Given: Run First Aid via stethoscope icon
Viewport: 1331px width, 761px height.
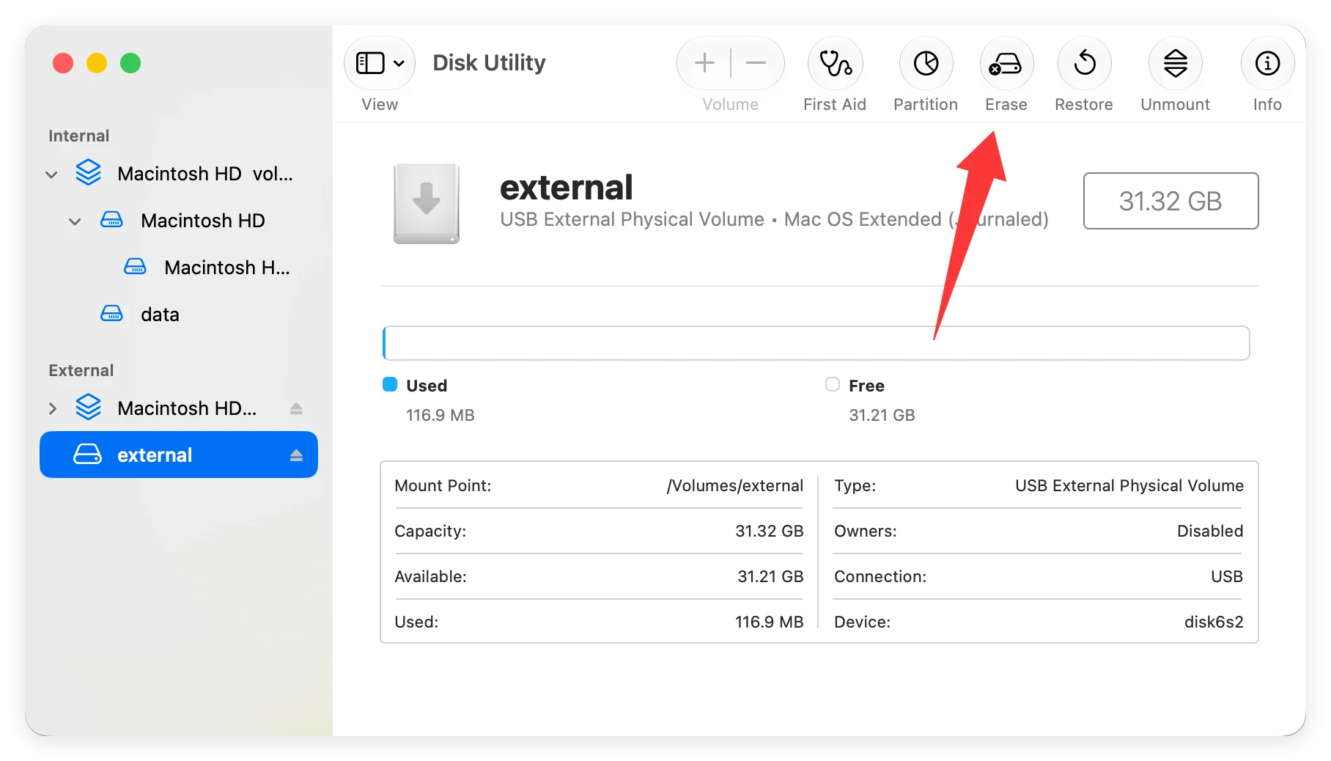Looking at the screenshot, I should click(835, 64).
